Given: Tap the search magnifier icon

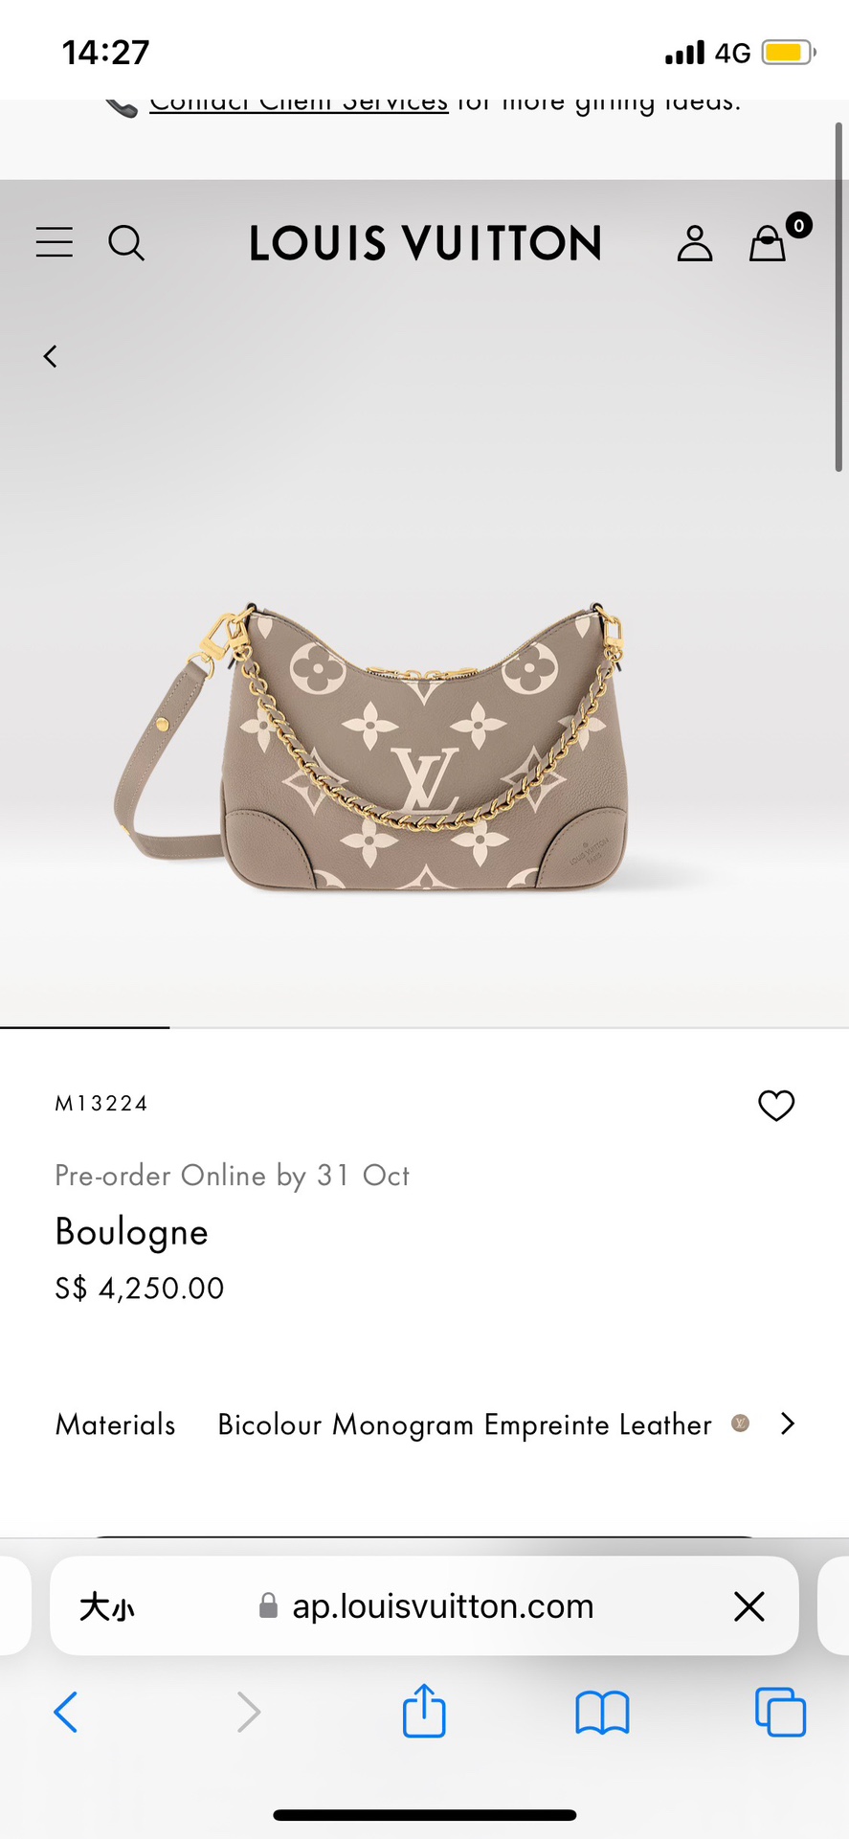Looking at the screenshot, I should point(126,243).
